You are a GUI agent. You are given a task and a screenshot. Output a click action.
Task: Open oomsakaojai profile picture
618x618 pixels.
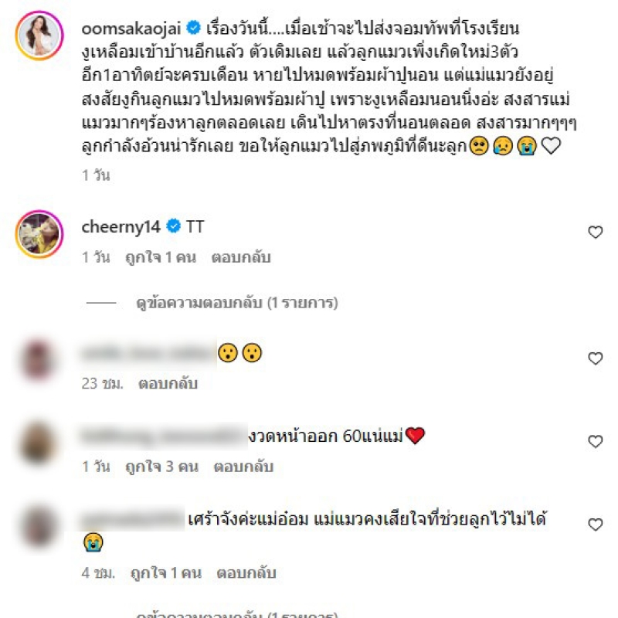tap(39, 36)
